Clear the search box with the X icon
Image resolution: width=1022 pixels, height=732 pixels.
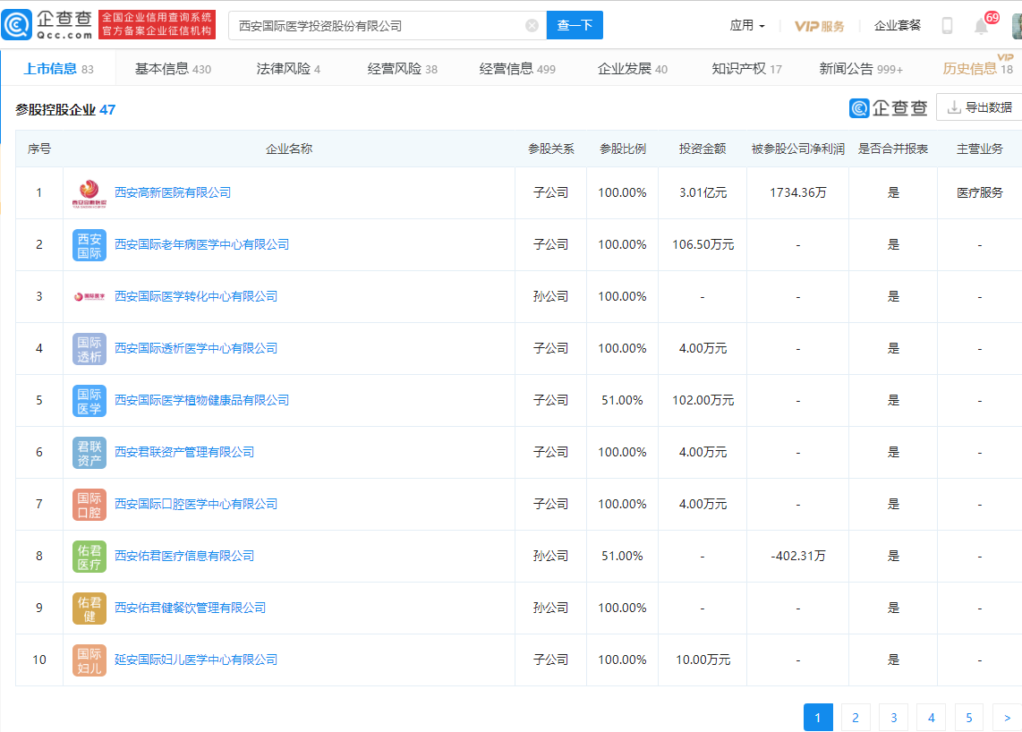point(532,25)
